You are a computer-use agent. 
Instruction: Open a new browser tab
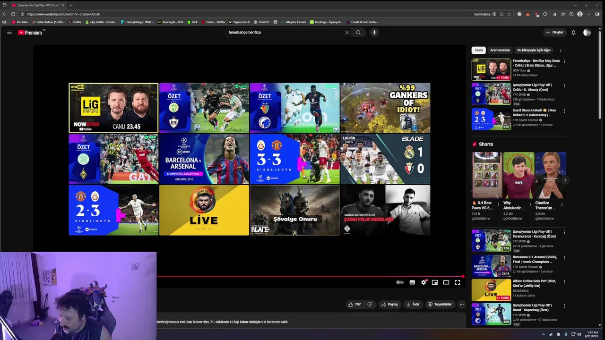71,5
